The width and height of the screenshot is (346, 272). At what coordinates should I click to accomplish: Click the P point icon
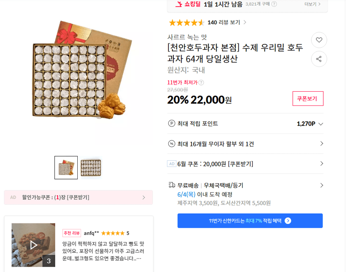point(171,123)
